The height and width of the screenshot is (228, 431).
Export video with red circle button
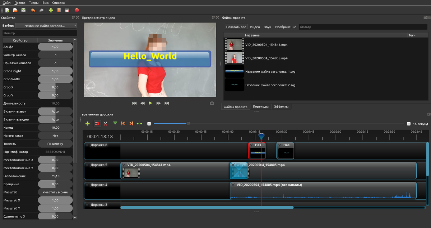tap(77, 10)
